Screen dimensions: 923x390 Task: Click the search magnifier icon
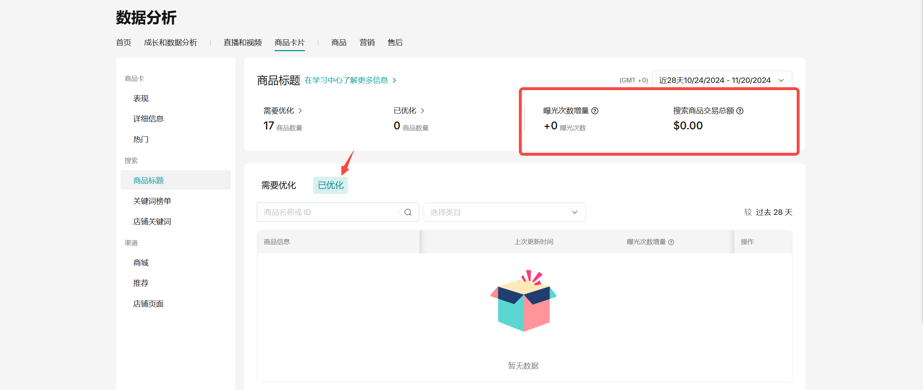tap(408, 212)
